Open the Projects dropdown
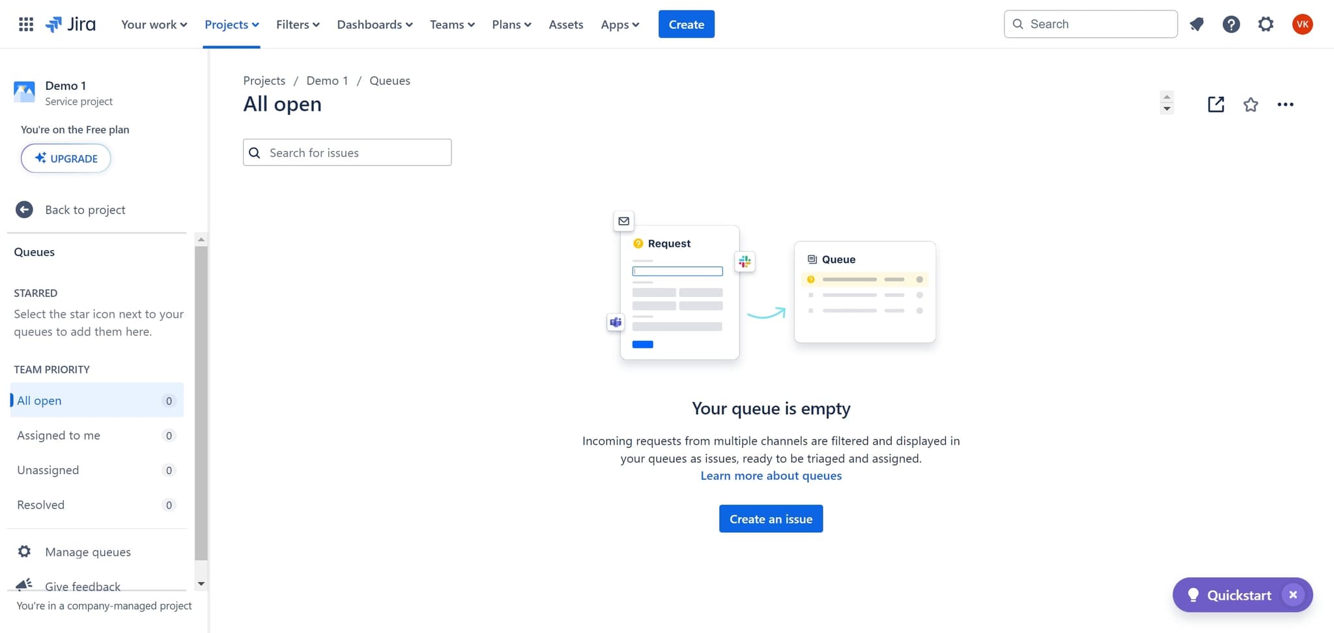This screenshot has height=633, width=1334. click(231, 24)
